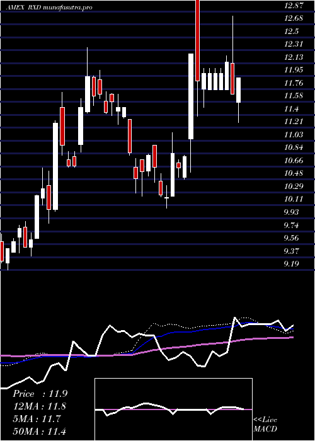Click the 12.68 price axis label
This screenshot has height=441, width=315.
[x=294, y=18]
